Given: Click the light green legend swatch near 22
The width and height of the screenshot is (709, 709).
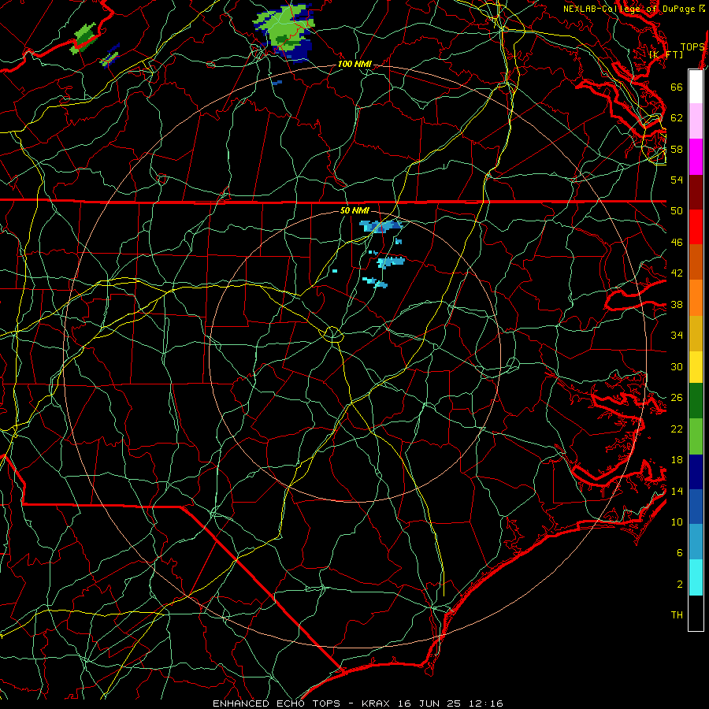Looking at the screenshot, I should tap(696, 436).
